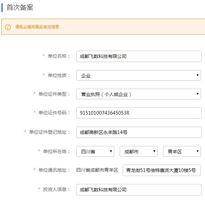The width and height of the screenshot is (205, 201).
Task: Click the 单位名称 input field
Action: (x=139, y=56)
